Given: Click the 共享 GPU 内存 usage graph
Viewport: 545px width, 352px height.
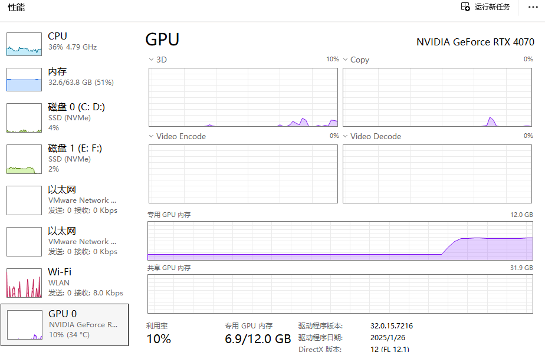Looking at the screenshot, I should pos(340,294).
